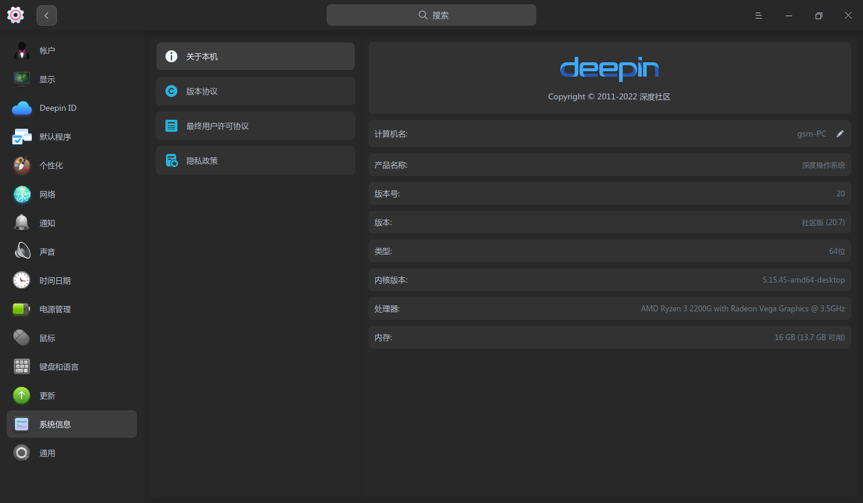This screenshot has height=503, width=863.
Task: Click the 个性化 palette icon
Action: pos(22,165)
